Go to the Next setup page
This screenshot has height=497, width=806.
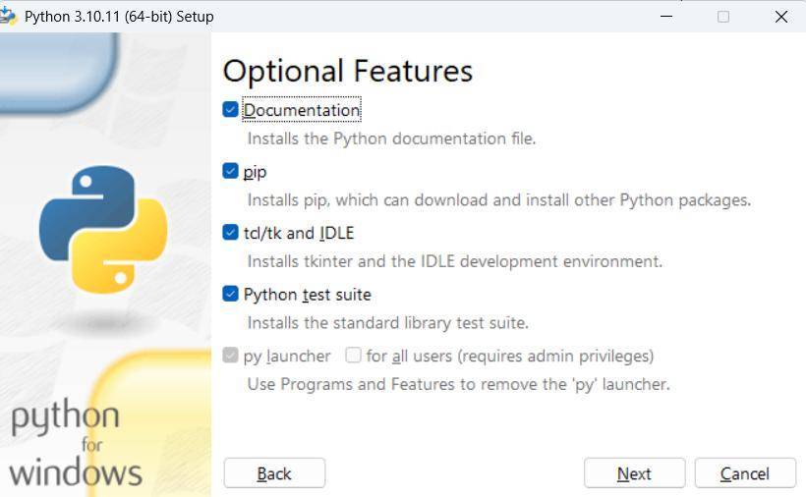(x=634, y=472)
